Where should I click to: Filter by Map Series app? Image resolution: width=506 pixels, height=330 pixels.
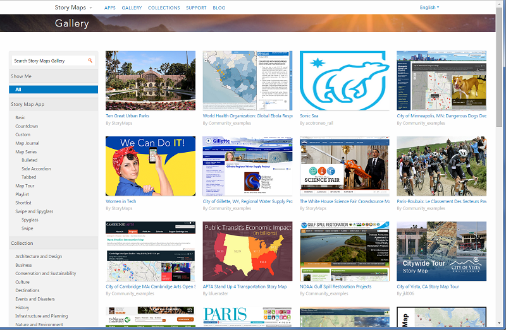point(26,151)
